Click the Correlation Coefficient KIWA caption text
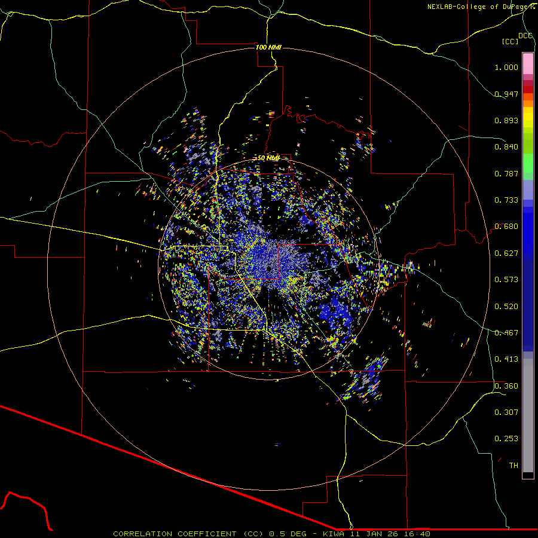538x538 pixels. (x=271, y=534)
